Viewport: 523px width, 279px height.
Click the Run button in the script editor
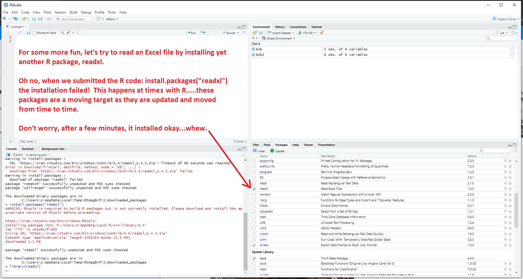(x=191, y=33)
